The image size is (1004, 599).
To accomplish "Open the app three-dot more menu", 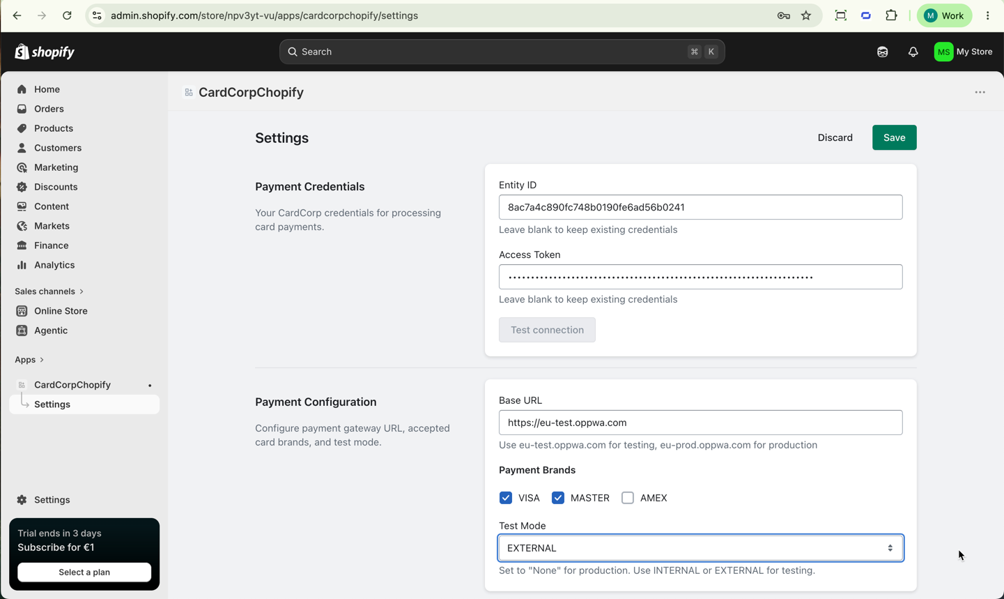I will (980, 92).
